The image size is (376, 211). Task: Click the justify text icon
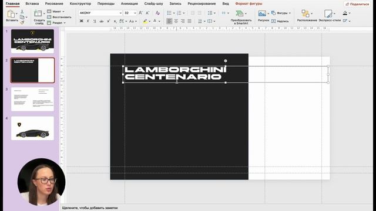[x=189, y=21]
